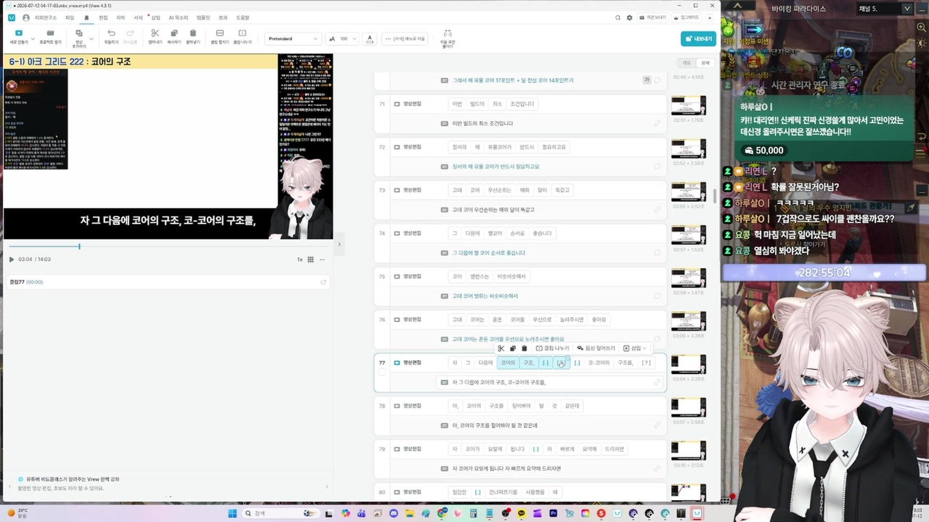Click the blue 내보내기 export button
Viewport: 929px width, 522px height.
tap(698, 39)
